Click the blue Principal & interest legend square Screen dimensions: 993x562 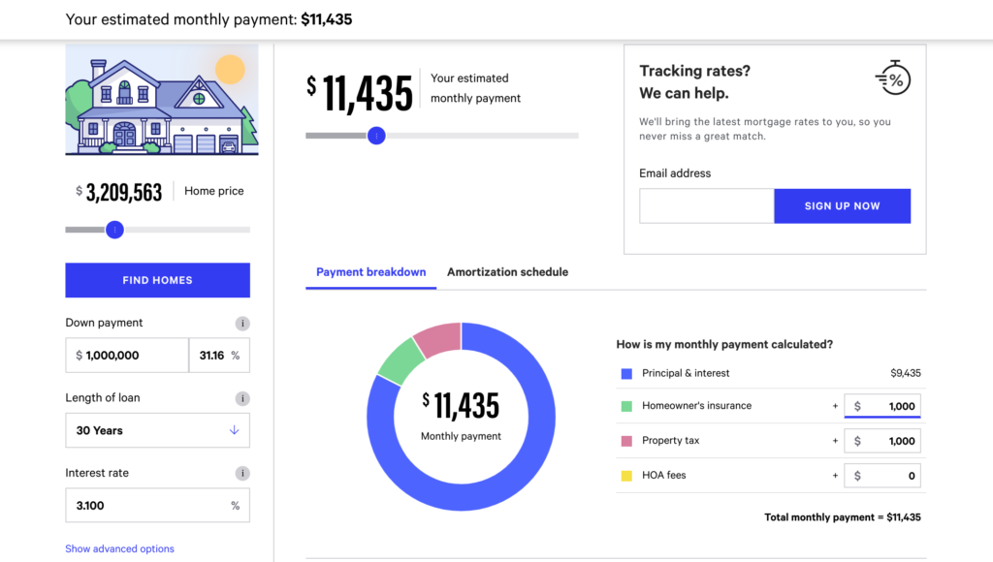pos(625,373)
